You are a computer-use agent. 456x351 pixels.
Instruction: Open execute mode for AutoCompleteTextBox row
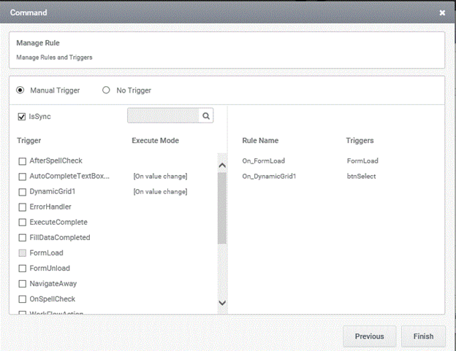tap(160, 176)
